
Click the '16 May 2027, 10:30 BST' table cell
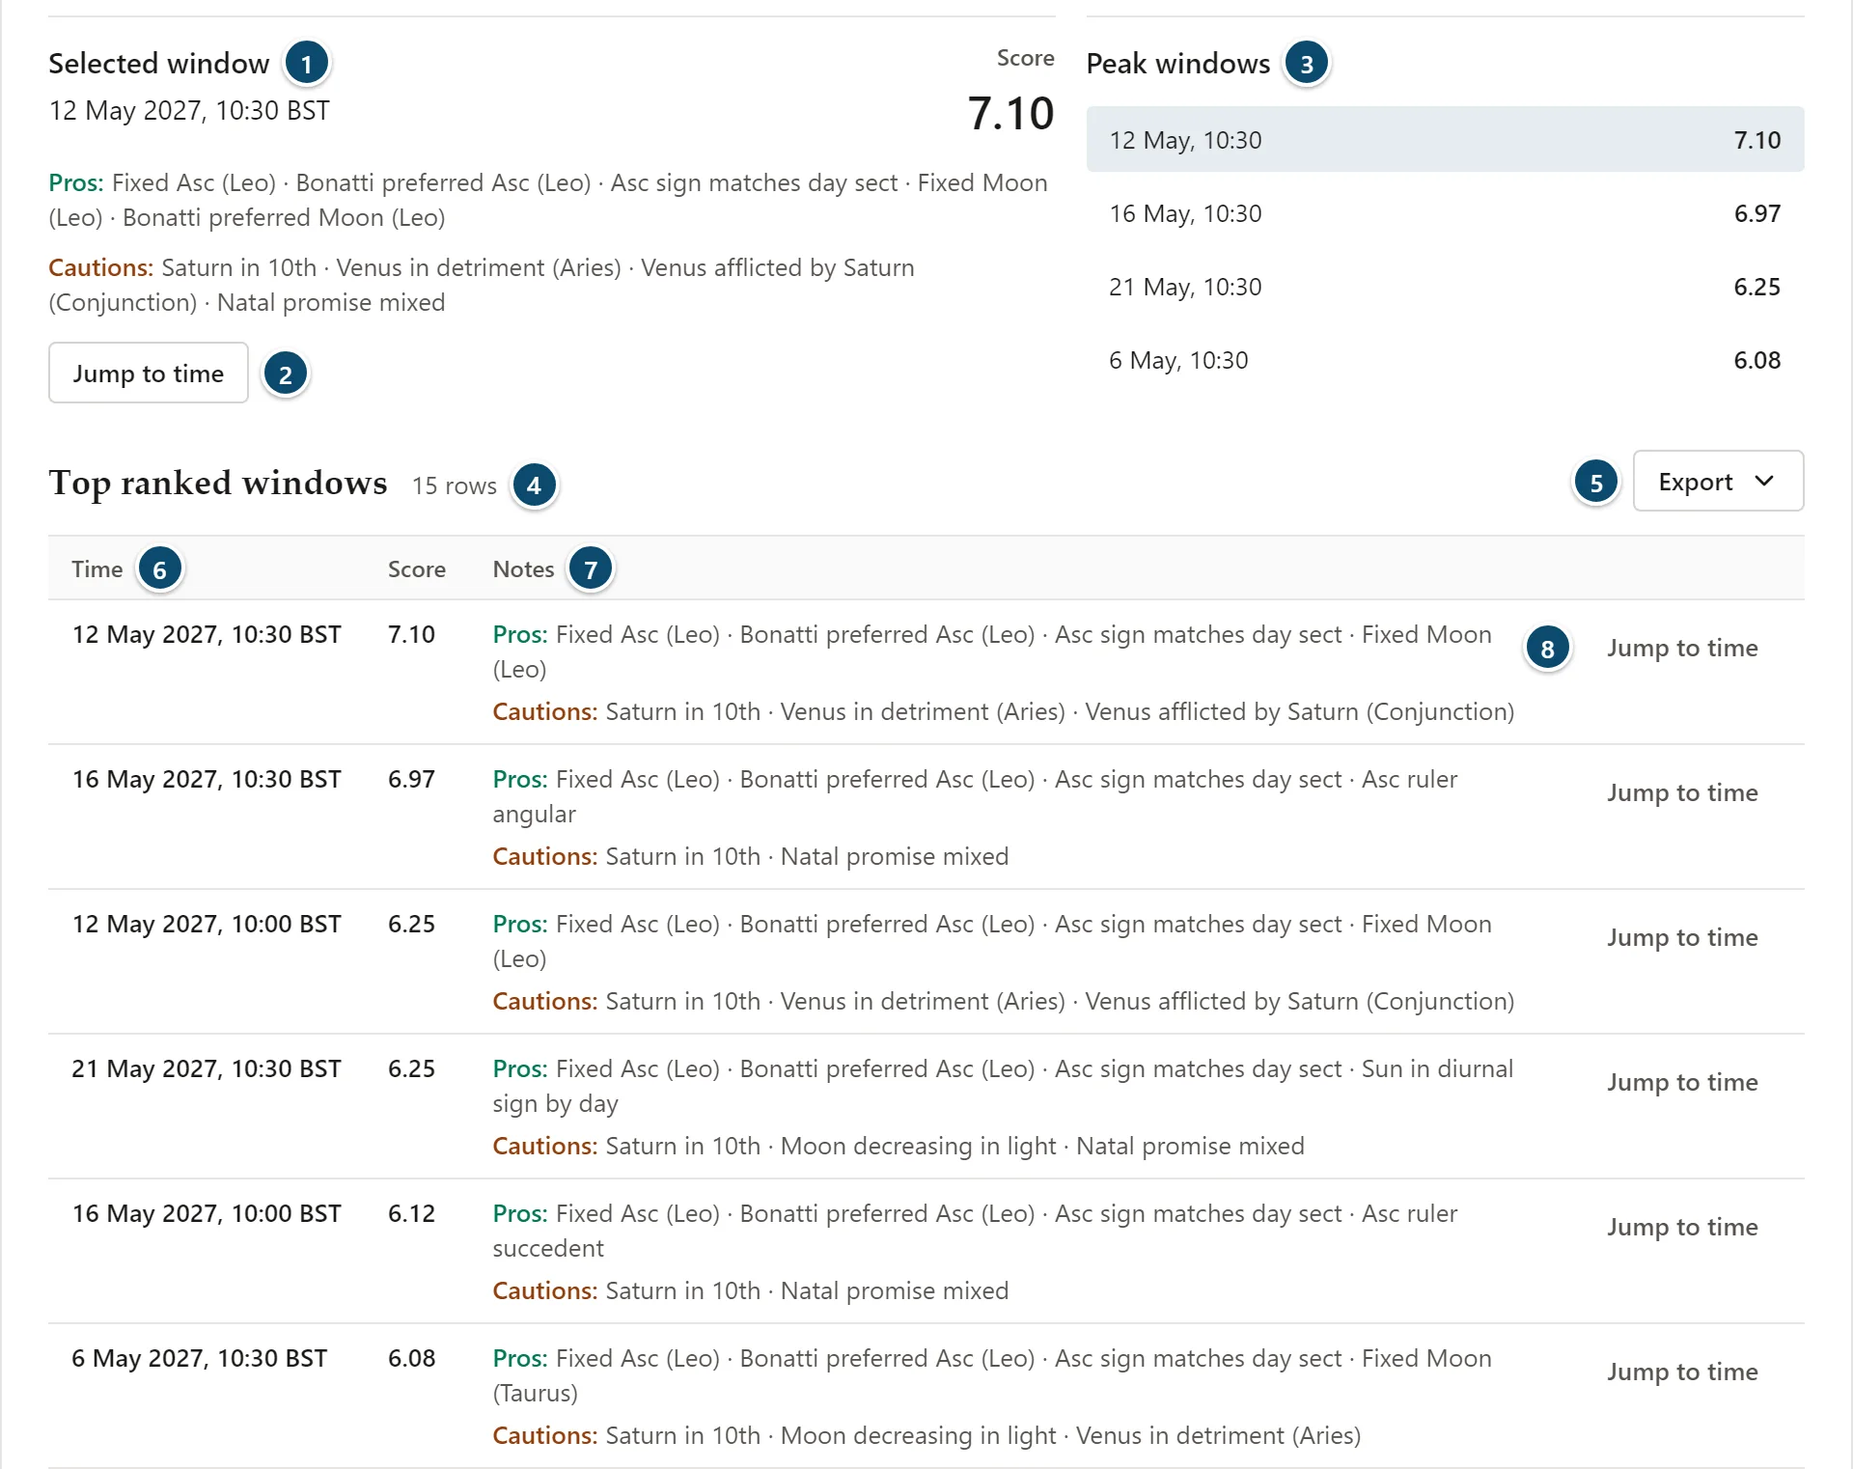click(x=207, y=779)
